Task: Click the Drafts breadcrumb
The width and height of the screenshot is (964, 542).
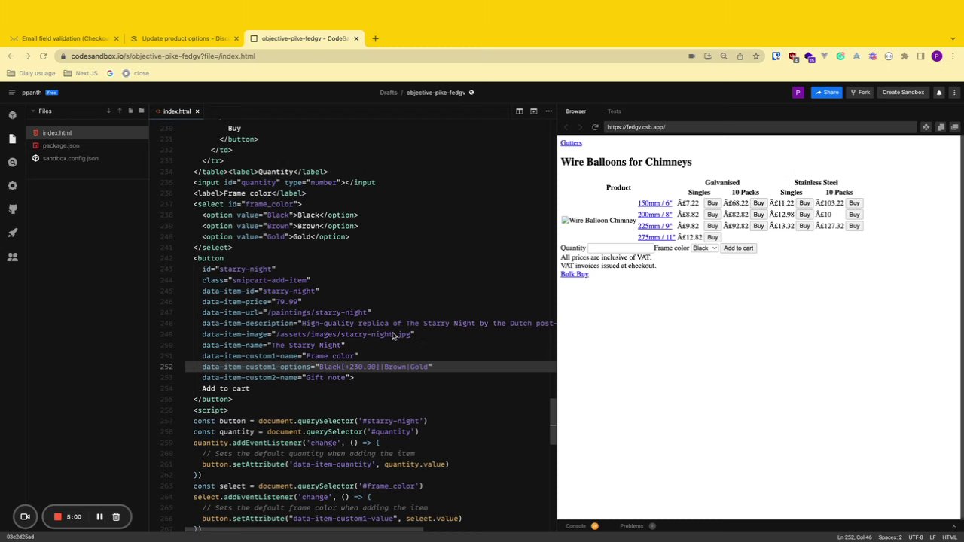Action: [x=388, y=93]
